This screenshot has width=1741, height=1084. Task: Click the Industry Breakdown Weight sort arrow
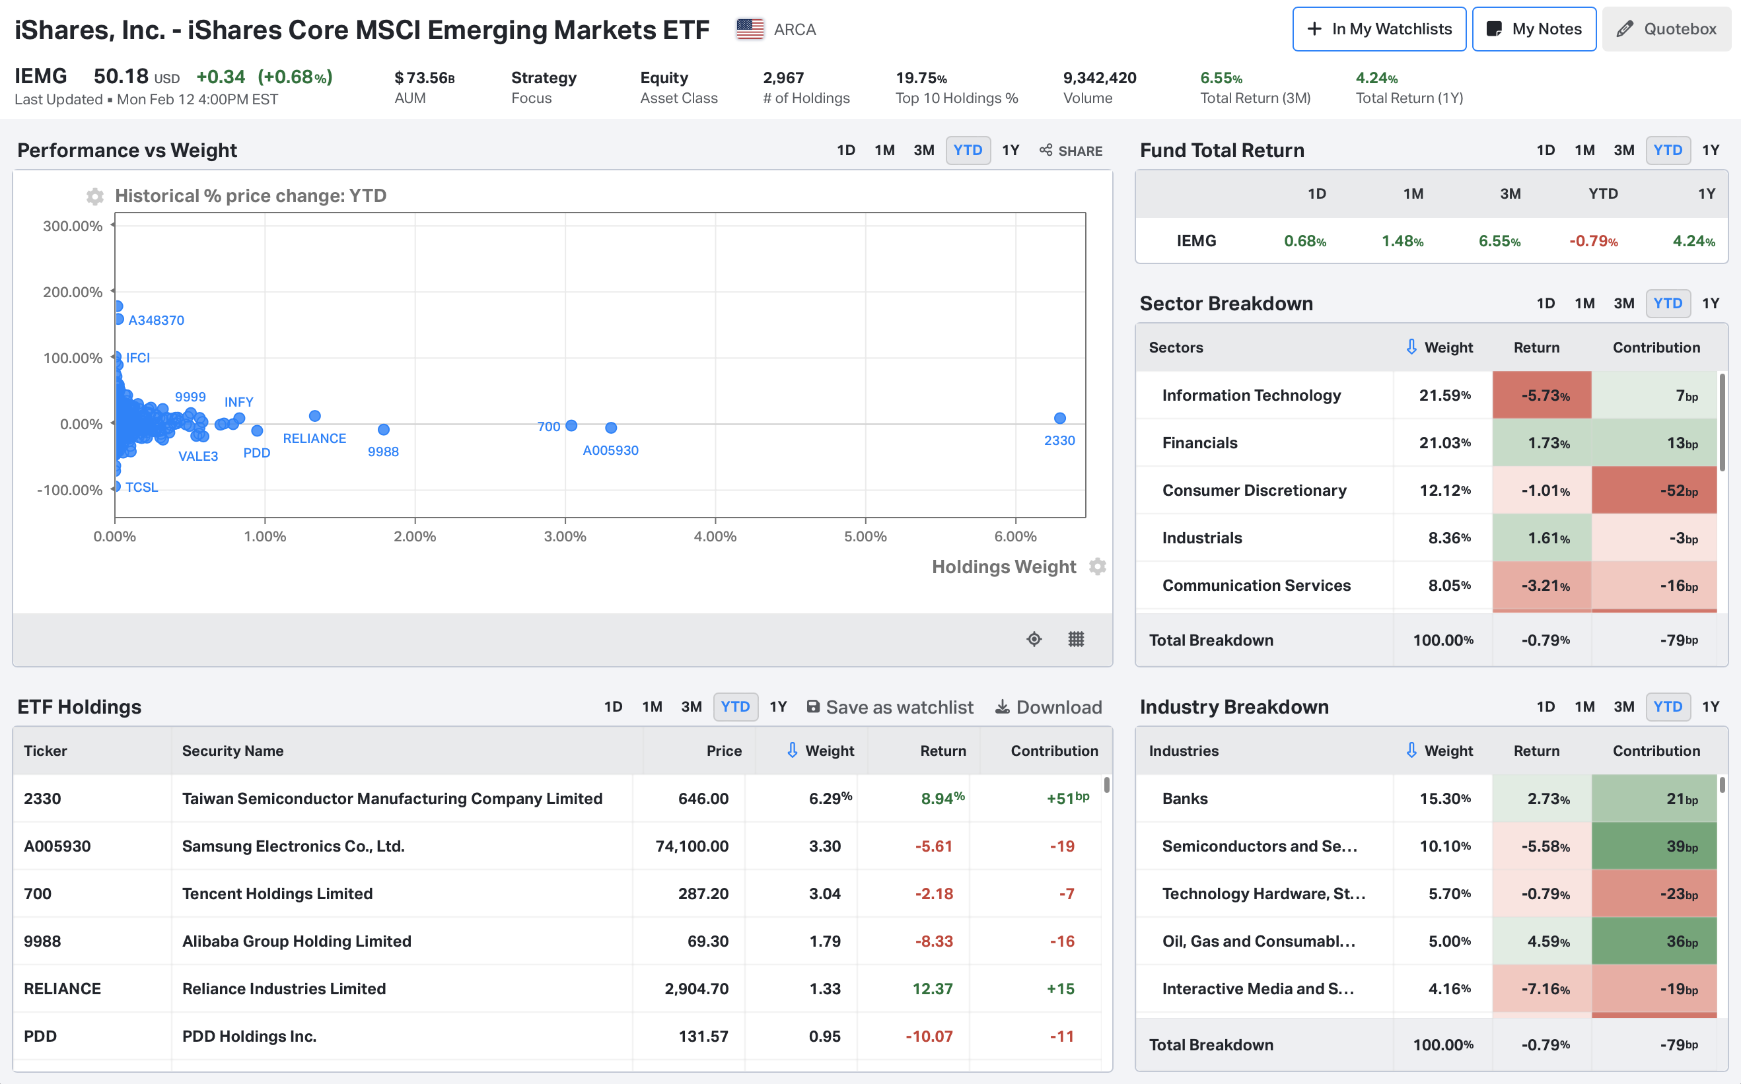pos(1411,750)
